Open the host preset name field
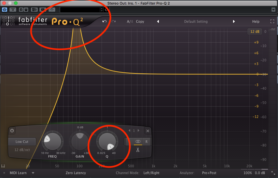 click(x=80, y=10)
